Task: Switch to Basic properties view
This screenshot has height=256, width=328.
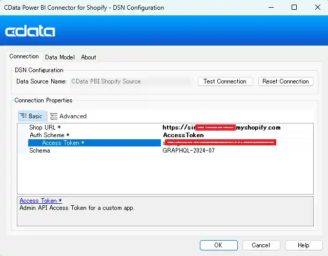Action: (x=31, y=116)
